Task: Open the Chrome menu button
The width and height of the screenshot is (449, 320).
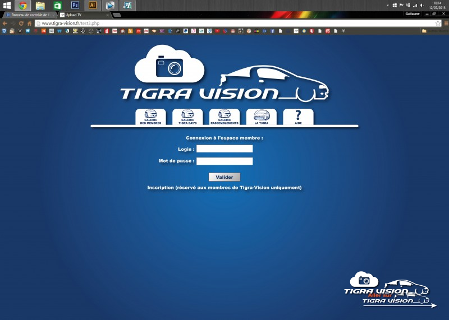Action: 445,24
